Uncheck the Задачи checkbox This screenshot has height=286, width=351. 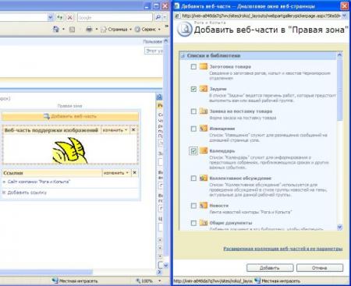coord(193,89)
